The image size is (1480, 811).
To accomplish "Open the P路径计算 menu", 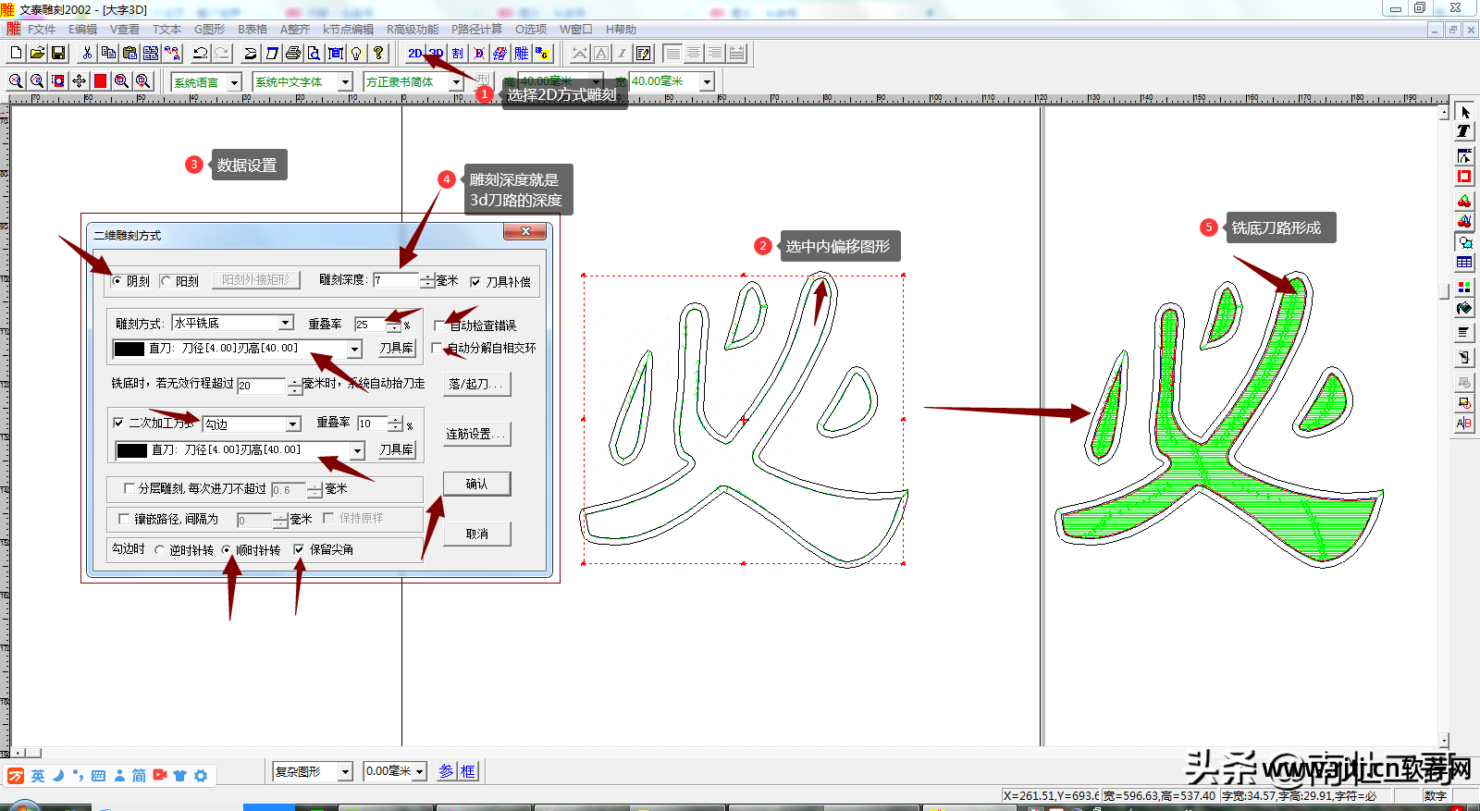I will (x=476, y=30).
